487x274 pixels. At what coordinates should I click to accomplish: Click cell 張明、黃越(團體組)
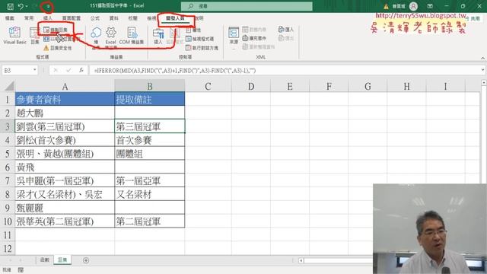[x=65, y=154]
